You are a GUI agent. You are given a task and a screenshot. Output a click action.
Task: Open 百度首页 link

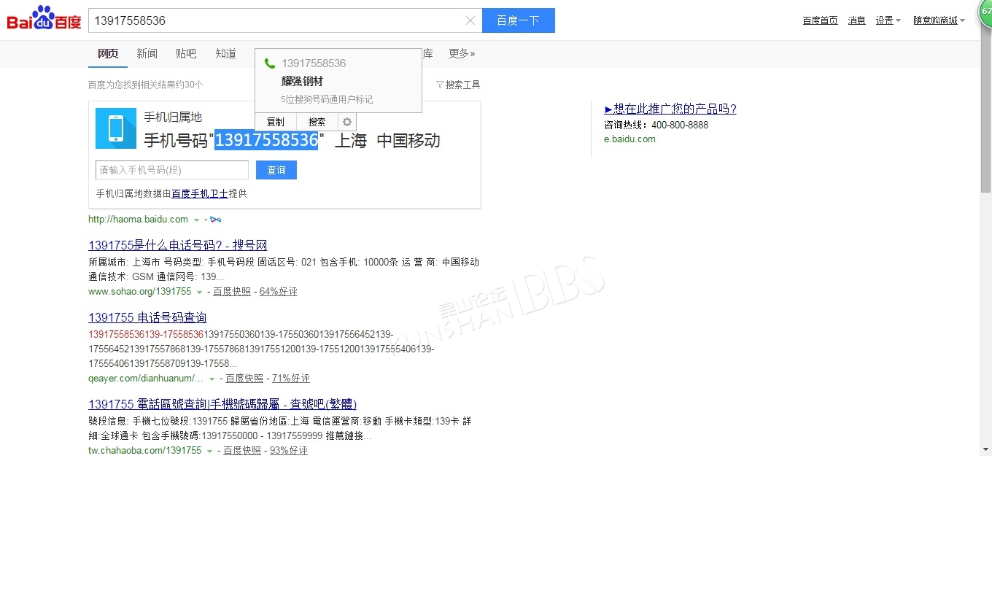point(820,20)
